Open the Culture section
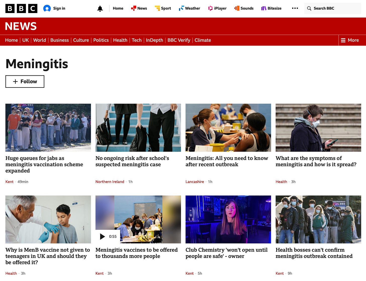 [81, 40]
